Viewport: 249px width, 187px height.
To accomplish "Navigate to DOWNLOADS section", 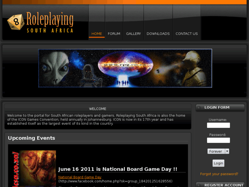I will (x=158, y=34).
